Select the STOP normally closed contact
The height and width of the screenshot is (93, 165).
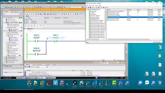[56, 41]
